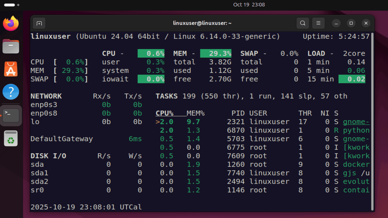This screenshot has width=388, height=218.
Task: Sort processes by the PID column
Action: pyautogui.click(x=238, y=113)
